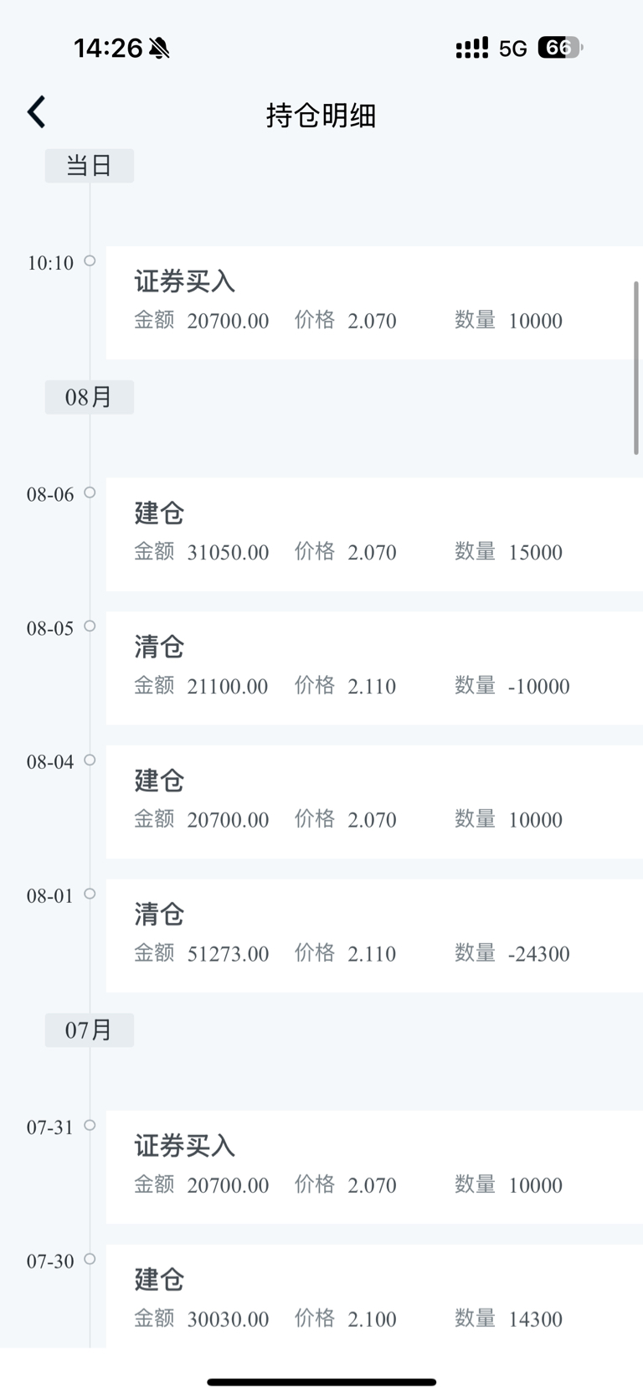
Task: Open the 07-30 建仓 record of 14300
Action: coord(374,1296)
